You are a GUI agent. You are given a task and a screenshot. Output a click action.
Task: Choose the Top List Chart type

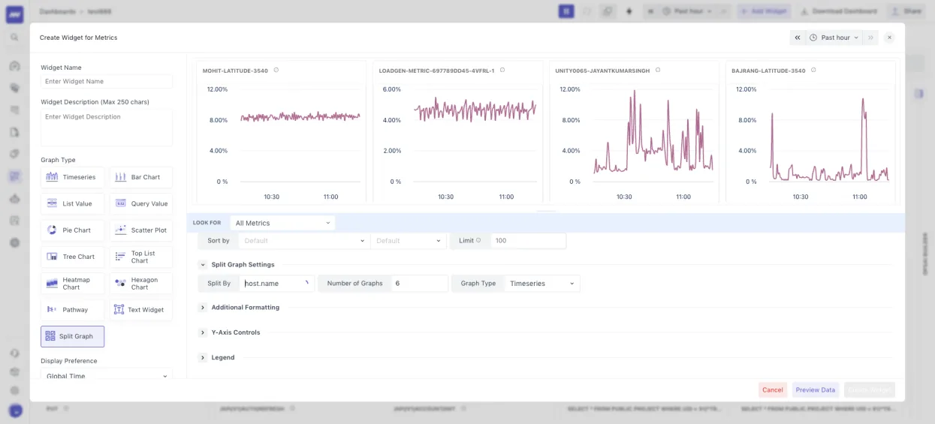[141, 257]
